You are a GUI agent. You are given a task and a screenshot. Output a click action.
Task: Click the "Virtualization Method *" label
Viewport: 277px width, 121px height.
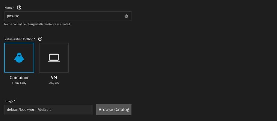[x=20, y=39]
